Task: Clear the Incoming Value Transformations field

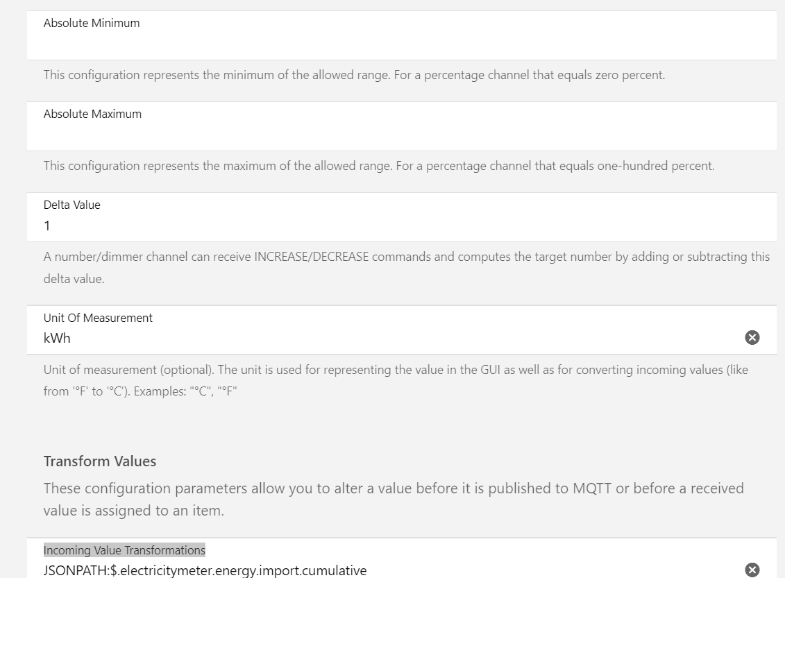Action: point(752,570)
